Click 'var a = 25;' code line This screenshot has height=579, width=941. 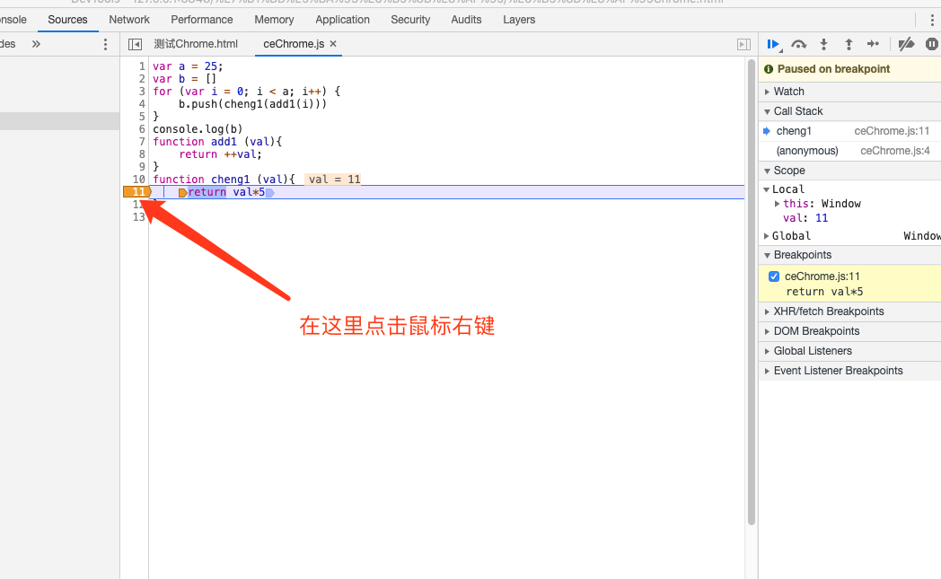(x=188, y=66)
